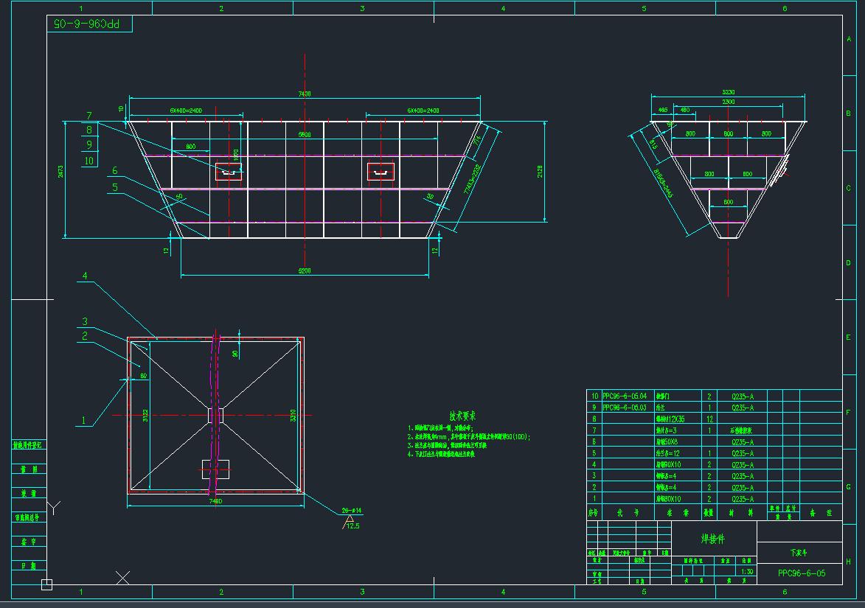Select the 技术要求 technical requirements heading
The image size is (865, 608).
[463, 416]
